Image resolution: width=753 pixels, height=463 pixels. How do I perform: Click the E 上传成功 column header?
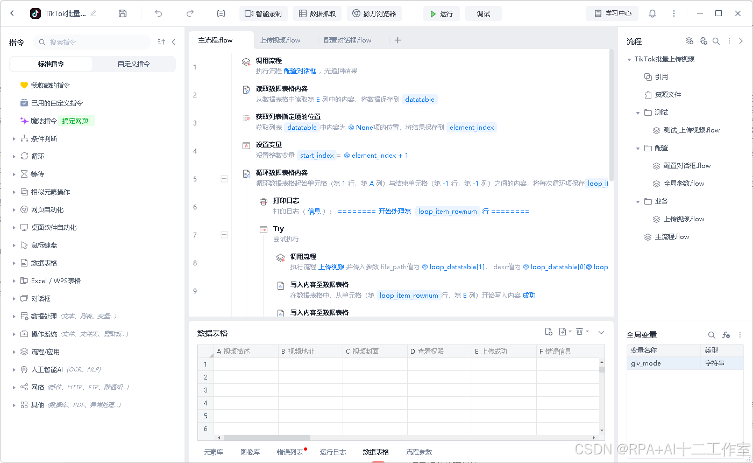(x=504, y=351)
